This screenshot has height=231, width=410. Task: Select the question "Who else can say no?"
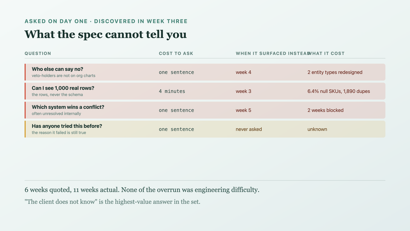click(x=57, y=69)
